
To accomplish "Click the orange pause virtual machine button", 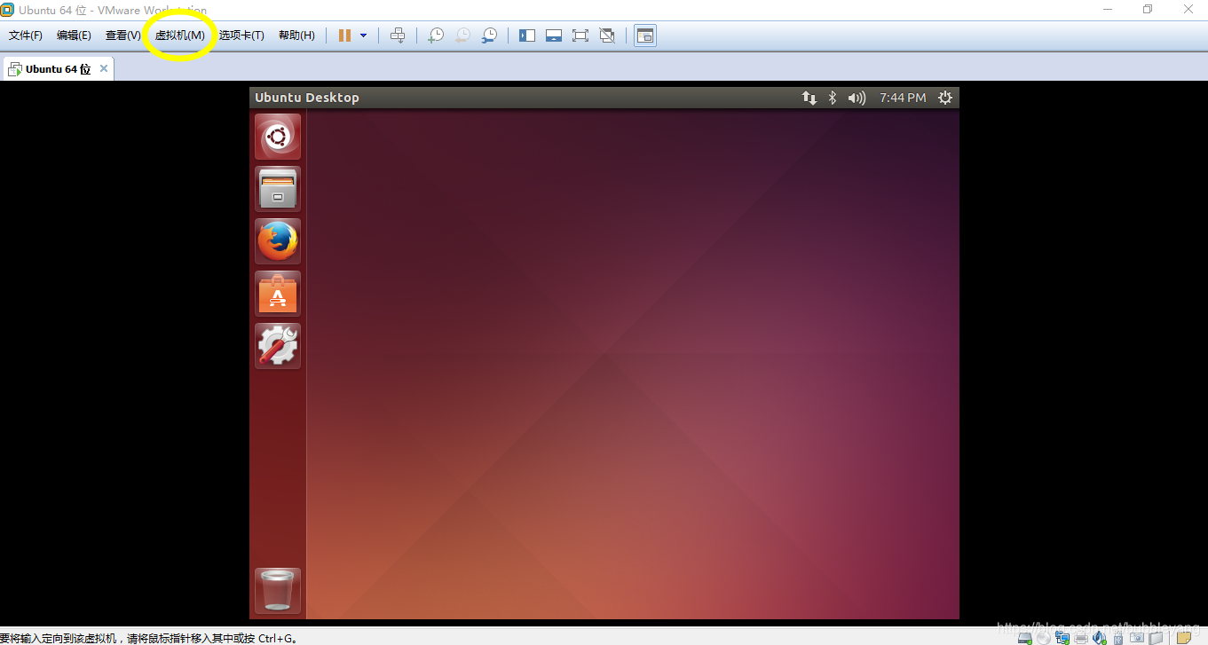I will (x=344, y=35).
